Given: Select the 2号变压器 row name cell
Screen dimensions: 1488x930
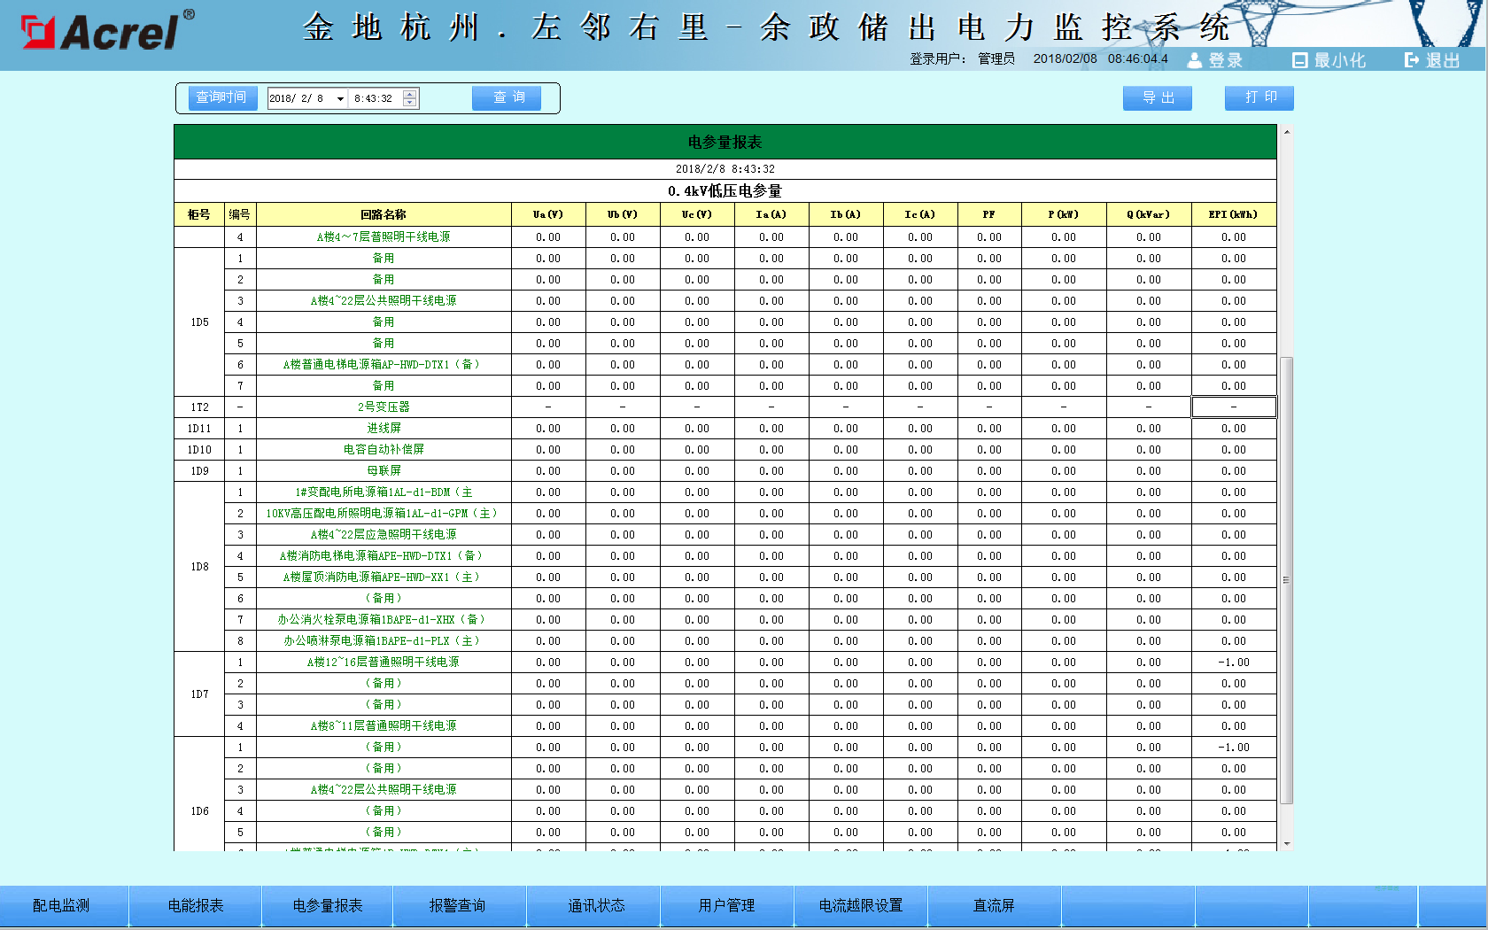Looking at the screenshot, I should [x=384, y=407].
